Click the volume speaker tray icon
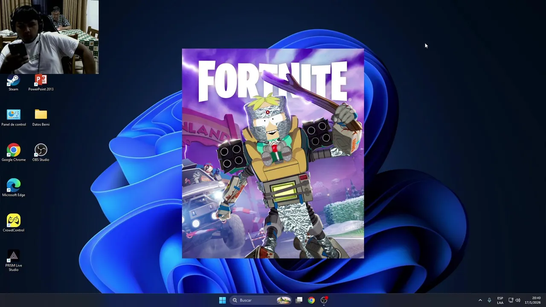 click(518, 300)
